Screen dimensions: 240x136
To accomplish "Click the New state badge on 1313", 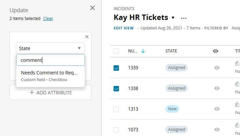I will click(172, 109).
